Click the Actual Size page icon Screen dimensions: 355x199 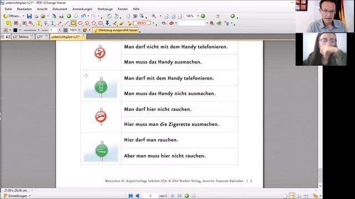coord(166,16)
